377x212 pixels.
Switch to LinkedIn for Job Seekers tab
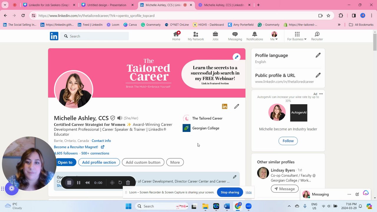pos(49,5)
